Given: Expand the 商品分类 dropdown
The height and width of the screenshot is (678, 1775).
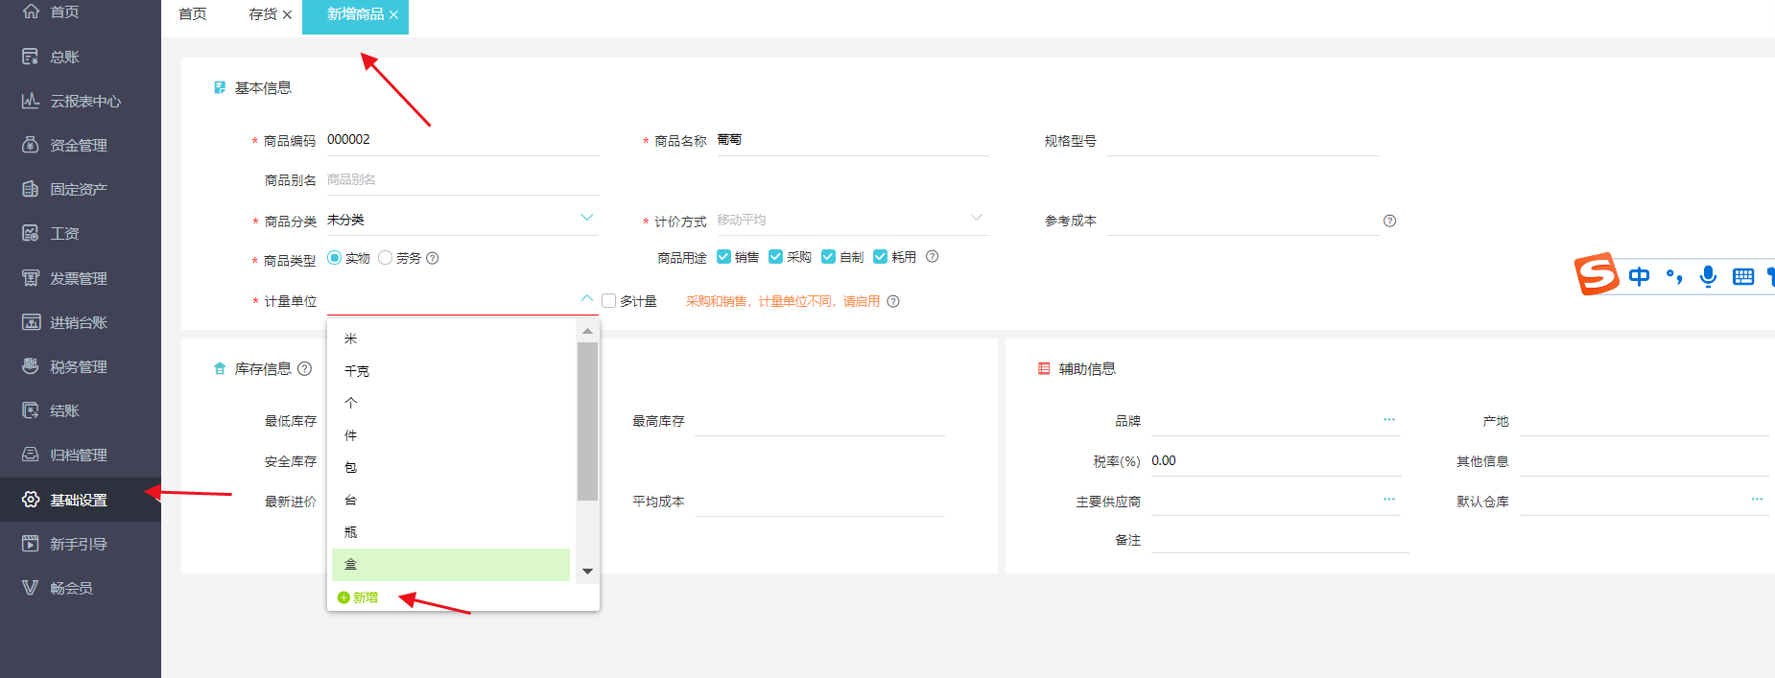Looking at the screenshot, I should click(x=586, y=219).
